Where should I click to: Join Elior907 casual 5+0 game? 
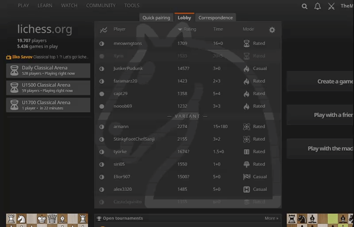coord(188,177)
